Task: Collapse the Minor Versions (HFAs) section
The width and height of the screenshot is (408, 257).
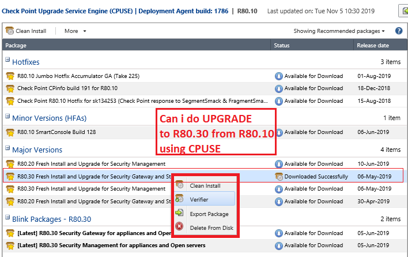Action: click(x=7, y=116)
